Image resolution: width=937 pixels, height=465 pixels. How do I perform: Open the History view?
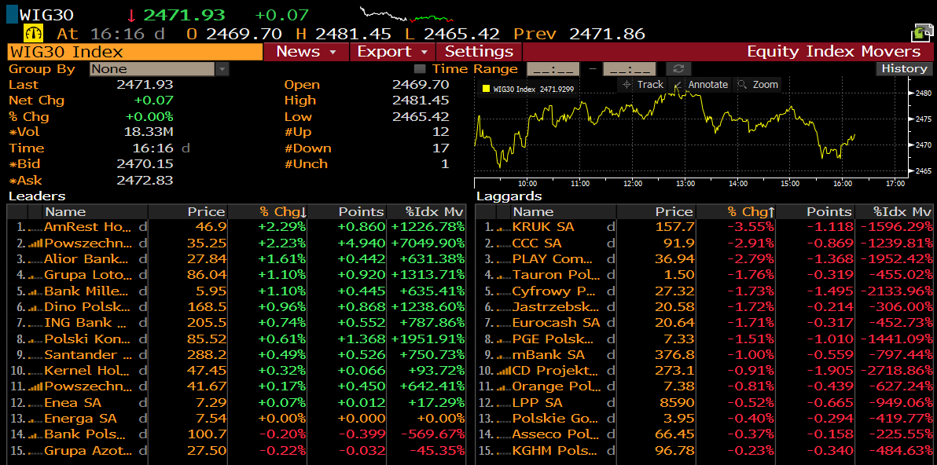point(904,68)
